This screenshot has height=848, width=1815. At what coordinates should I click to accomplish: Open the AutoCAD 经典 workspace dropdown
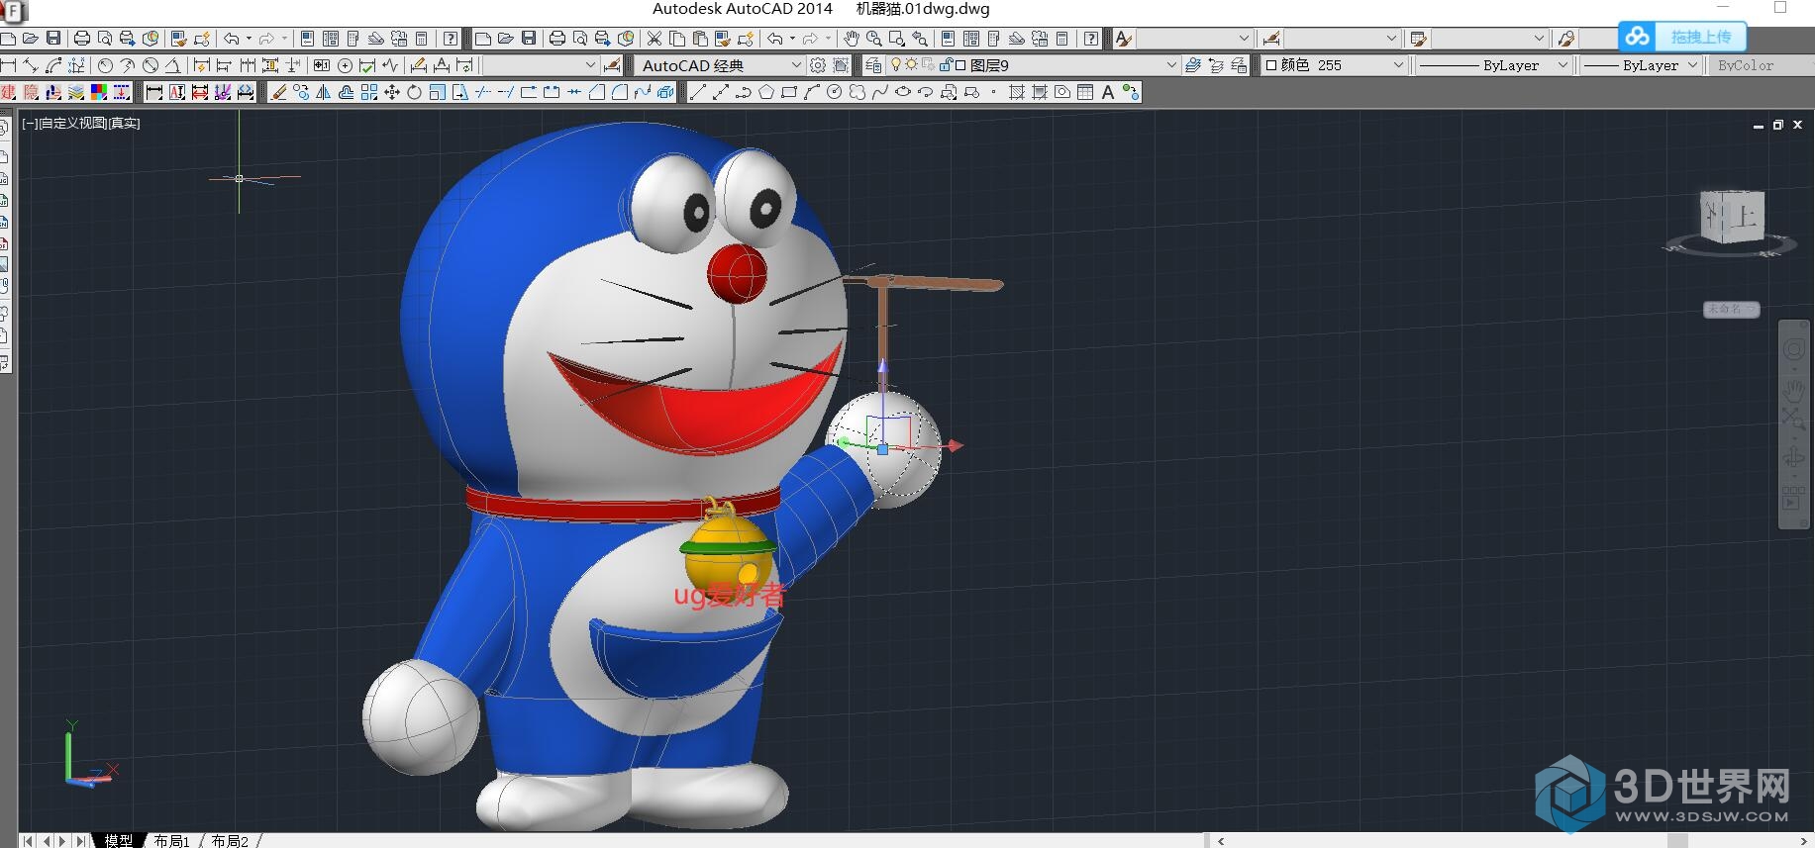(x=796, y=65)
